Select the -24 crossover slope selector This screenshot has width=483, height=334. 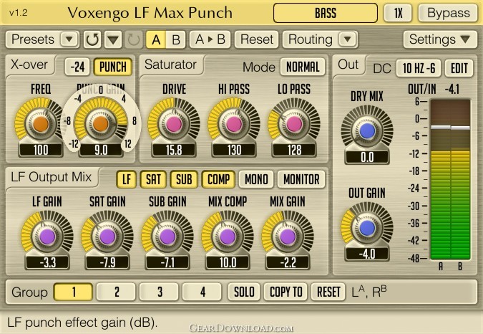pos(77,67)
